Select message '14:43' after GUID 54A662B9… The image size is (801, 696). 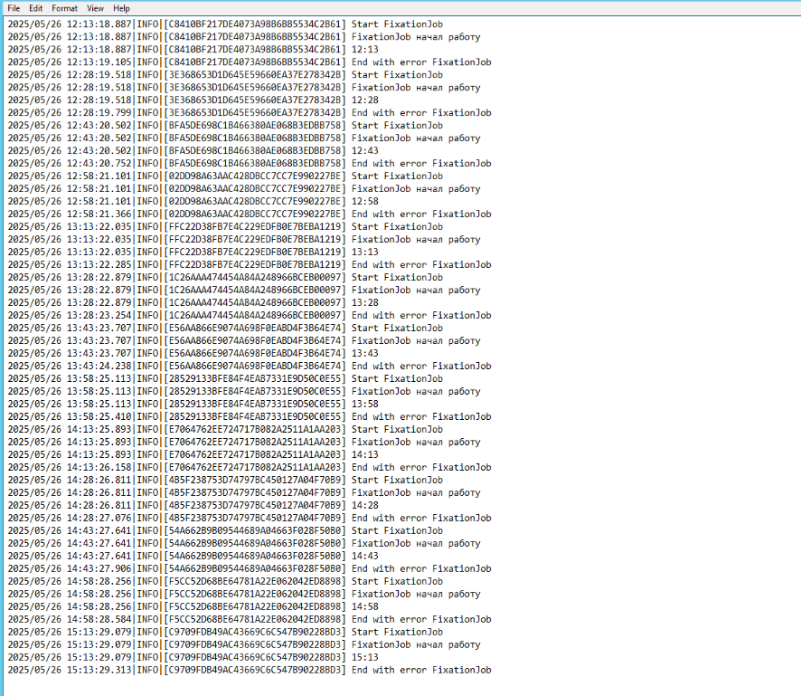(x=364, y=556)
